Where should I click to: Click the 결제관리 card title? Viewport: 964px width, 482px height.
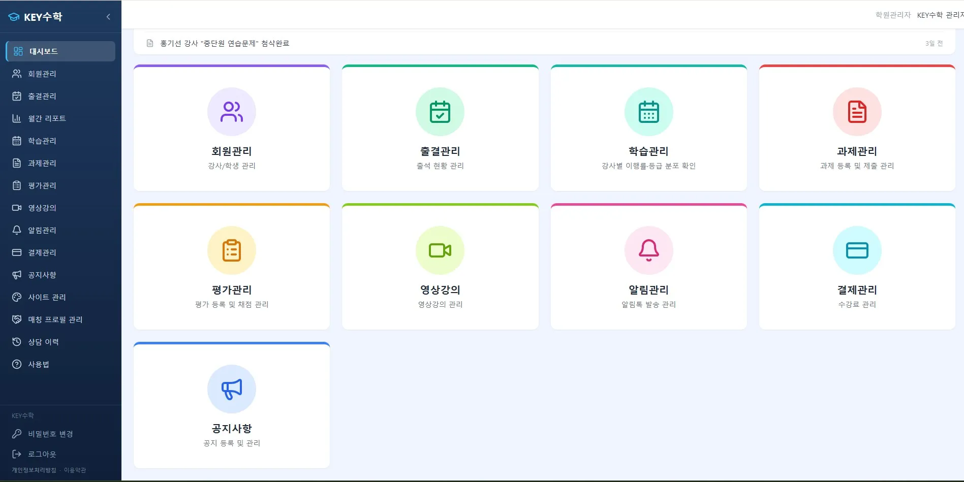coord(857,290)
